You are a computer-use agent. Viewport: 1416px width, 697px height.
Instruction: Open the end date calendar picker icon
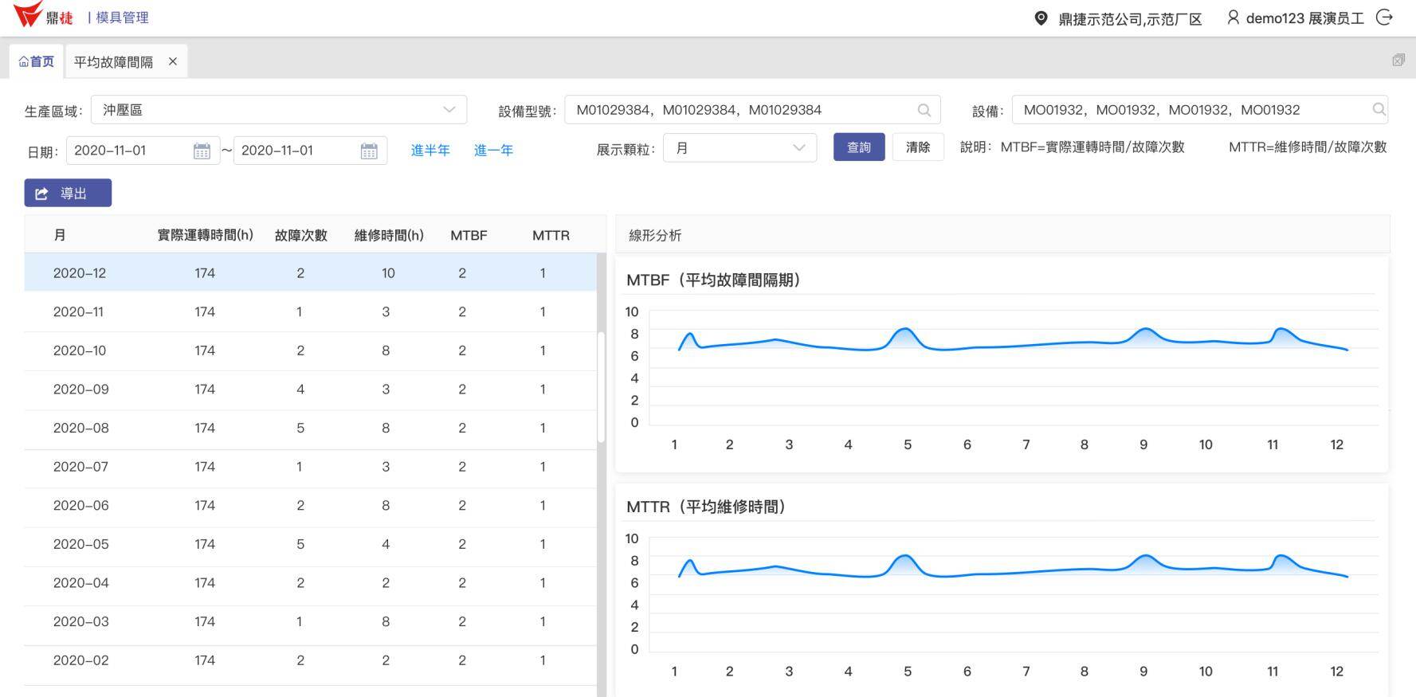[x=369, y=151]
